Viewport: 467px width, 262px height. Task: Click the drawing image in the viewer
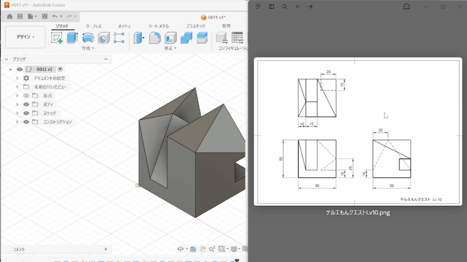[x=358, y=132]
